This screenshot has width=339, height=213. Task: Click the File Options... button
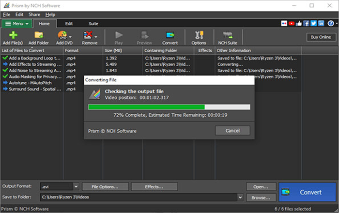[105, 187]
